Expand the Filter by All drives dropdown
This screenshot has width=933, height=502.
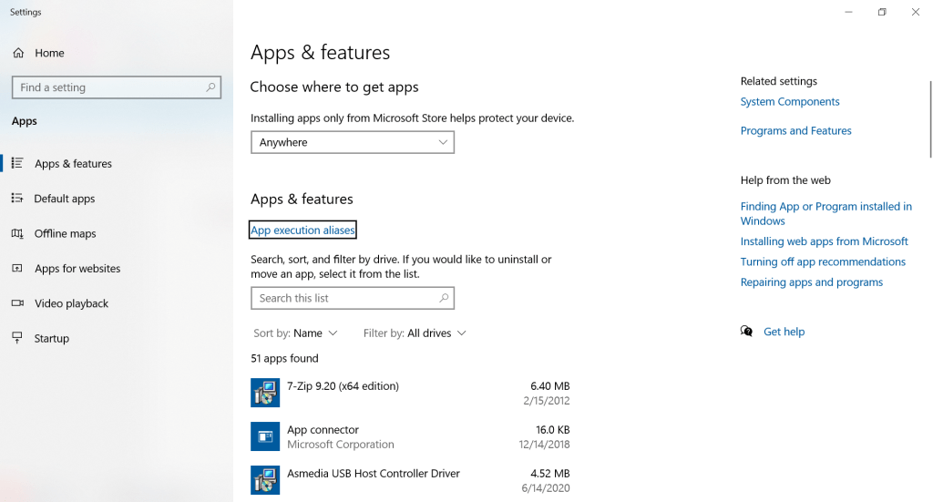415,333
